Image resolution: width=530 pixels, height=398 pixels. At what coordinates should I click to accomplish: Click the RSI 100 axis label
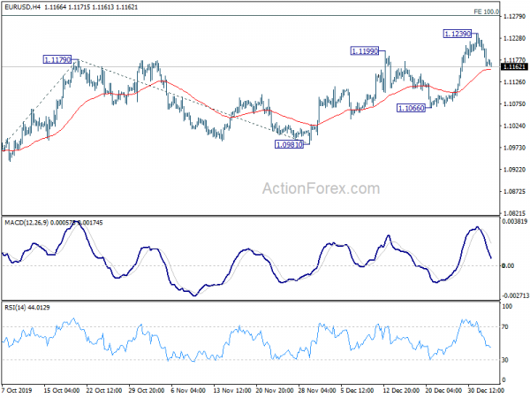(x=507, y=306)
